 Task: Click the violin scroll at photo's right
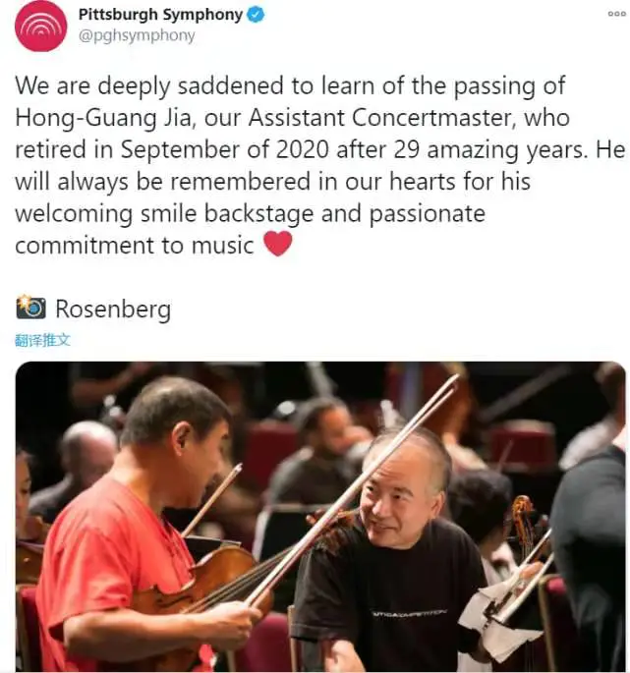coord(523,515)
